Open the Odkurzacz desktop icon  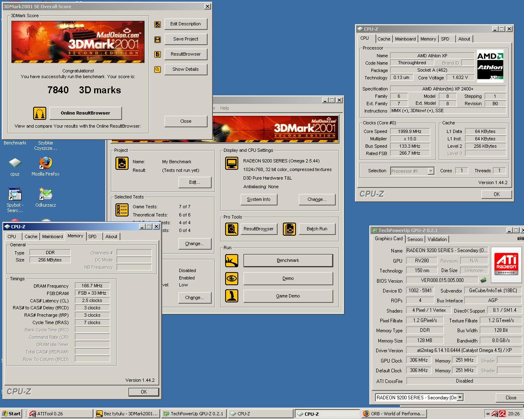coord(45,198)
